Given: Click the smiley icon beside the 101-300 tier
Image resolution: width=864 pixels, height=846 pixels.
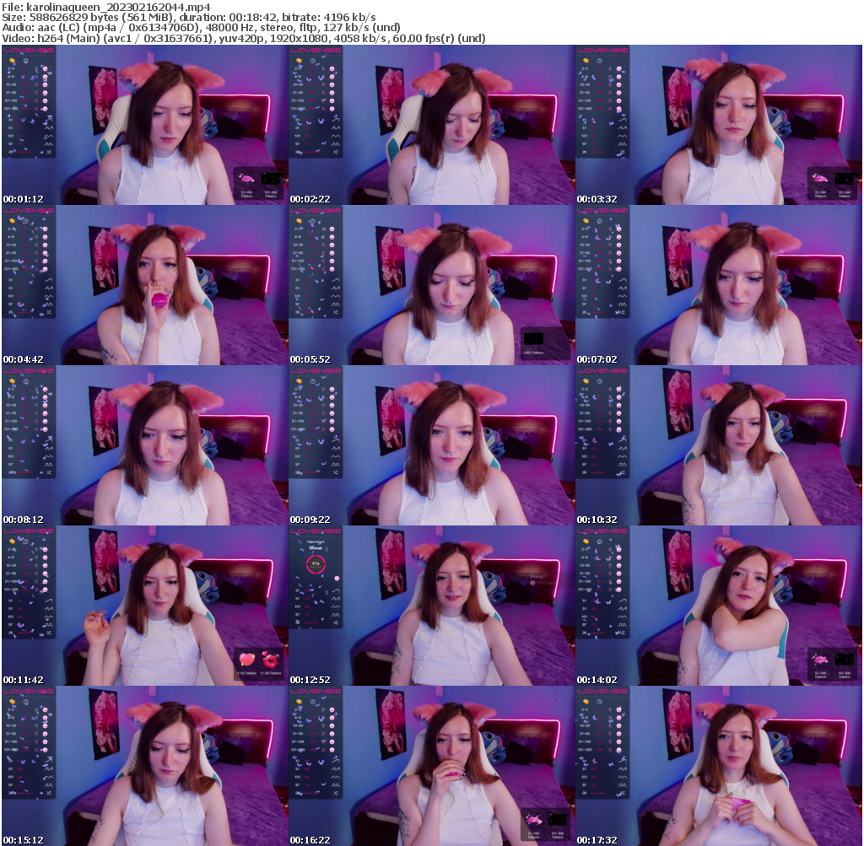Looking at the screenshot, I should [x=45, y=108].
